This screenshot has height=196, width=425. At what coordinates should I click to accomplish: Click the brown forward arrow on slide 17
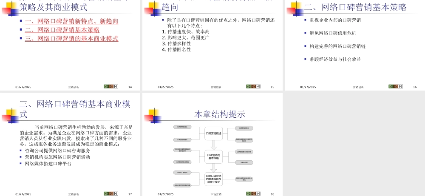[x=111, y=193]
